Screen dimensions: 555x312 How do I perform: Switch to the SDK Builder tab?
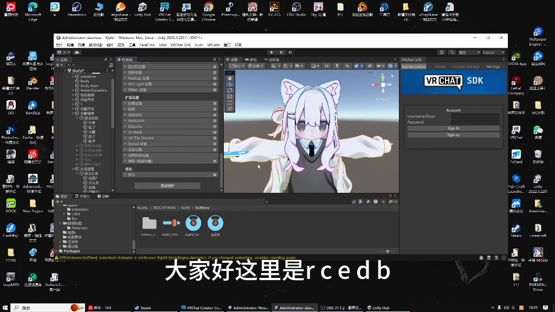(440, 67)
